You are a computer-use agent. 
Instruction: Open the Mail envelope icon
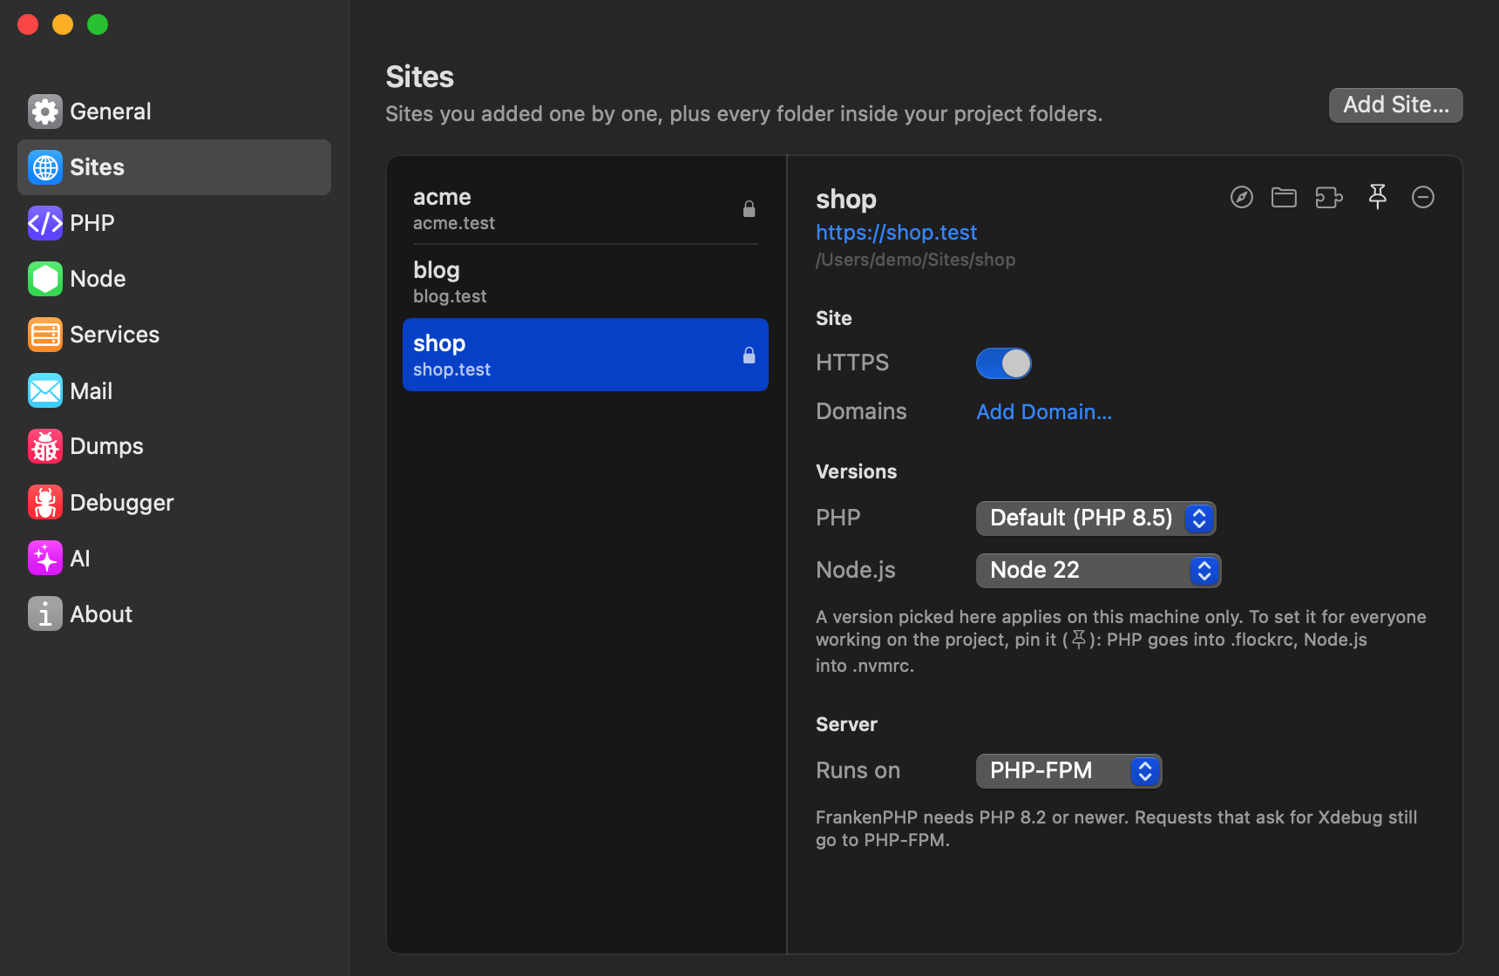click(x=44, y=390)
